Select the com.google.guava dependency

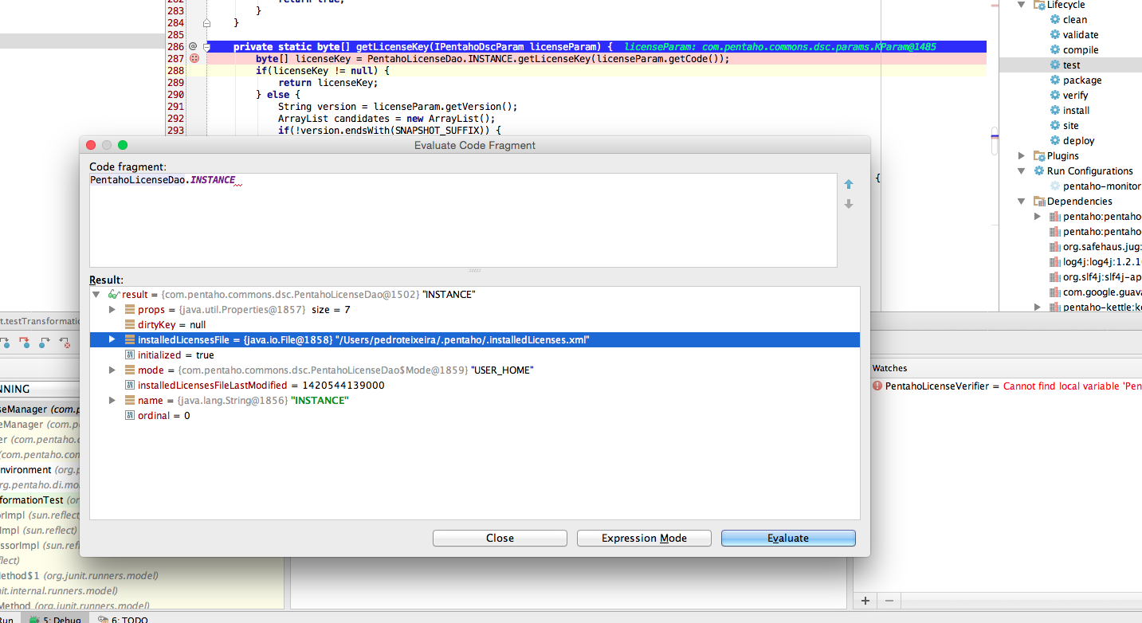coord(1096,292)
